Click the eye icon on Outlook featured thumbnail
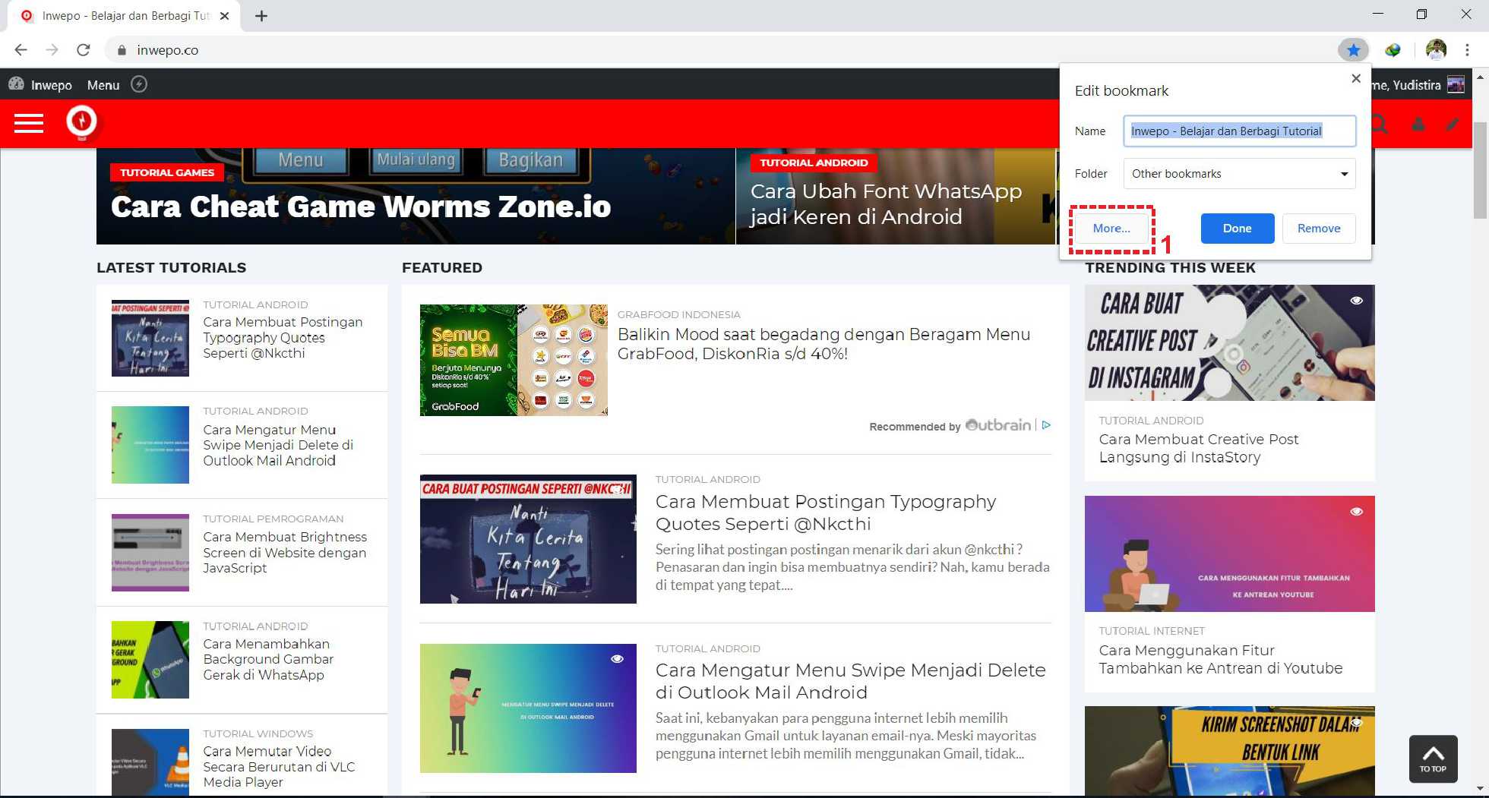Image resolution: width=1489 pixels, height=798 pixels. click(617, 659)
